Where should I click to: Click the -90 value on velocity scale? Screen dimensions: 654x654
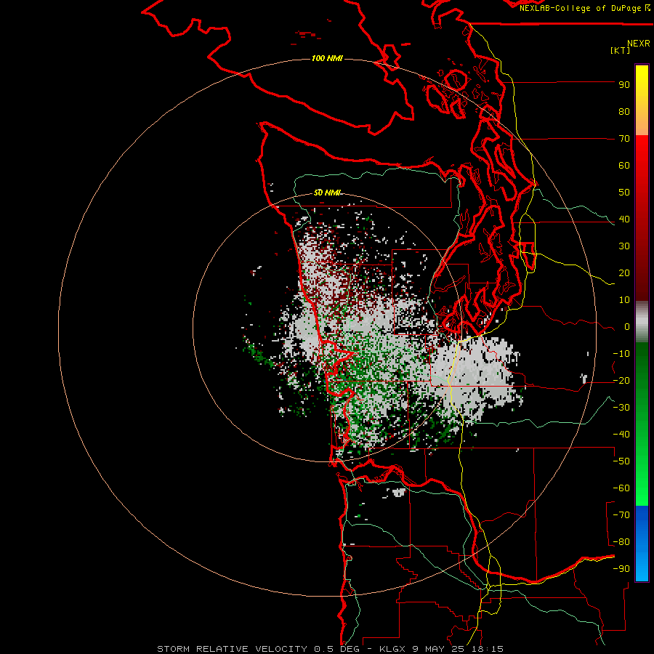tap(621, 568)
